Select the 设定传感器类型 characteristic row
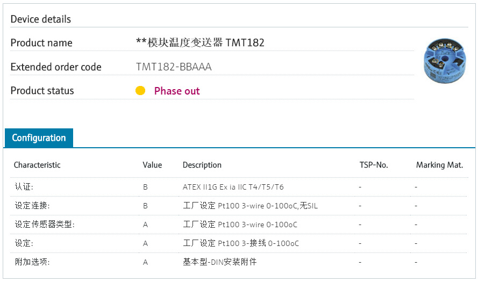The image size is (478, 282). point(45,225)
